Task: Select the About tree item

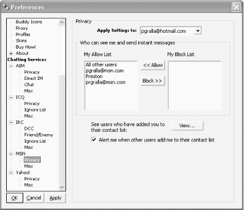Action: tap(22, 53)
